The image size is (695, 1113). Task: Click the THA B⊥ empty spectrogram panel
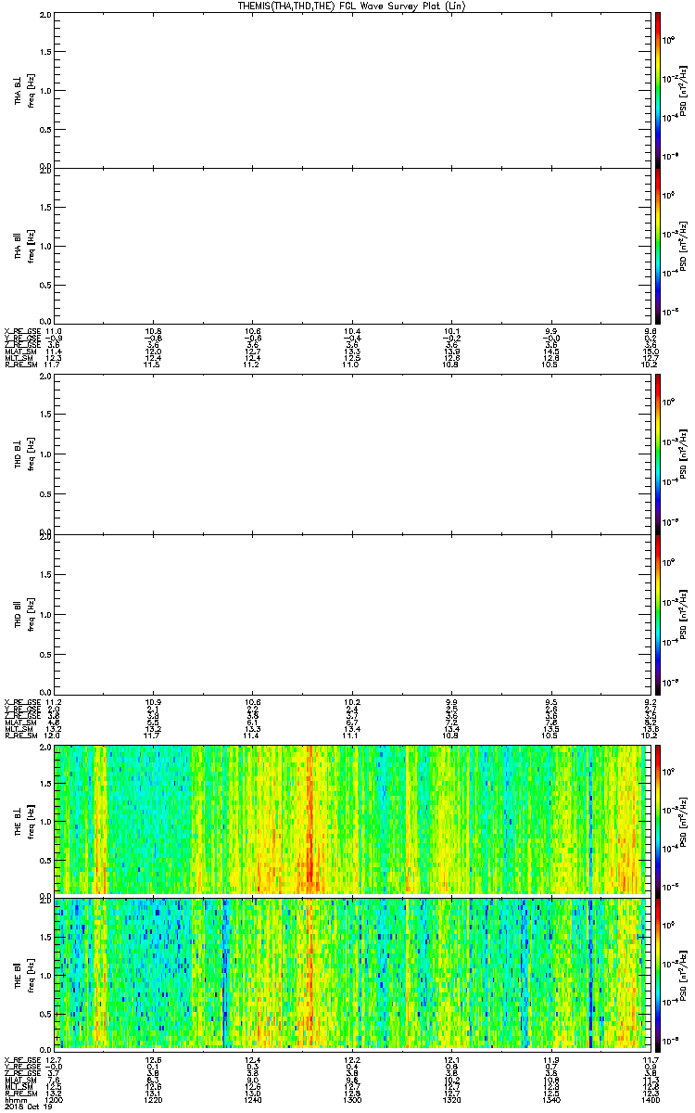click(350, 90)
